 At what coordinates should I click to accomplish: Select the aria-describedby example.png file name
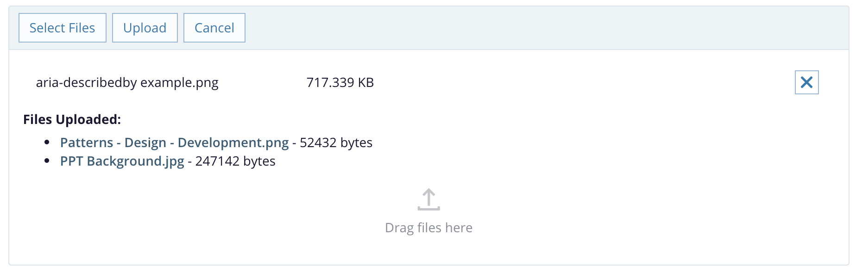(127, 82)
